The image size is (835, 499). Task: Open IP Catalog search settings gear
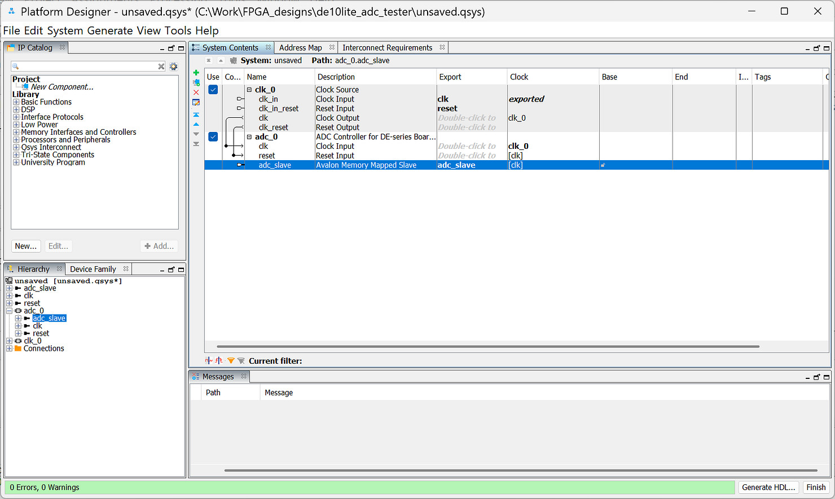173,67
